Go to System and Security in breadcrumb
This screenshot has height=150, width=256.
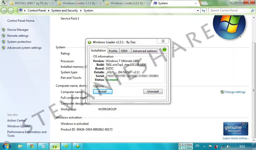[65, 10]
